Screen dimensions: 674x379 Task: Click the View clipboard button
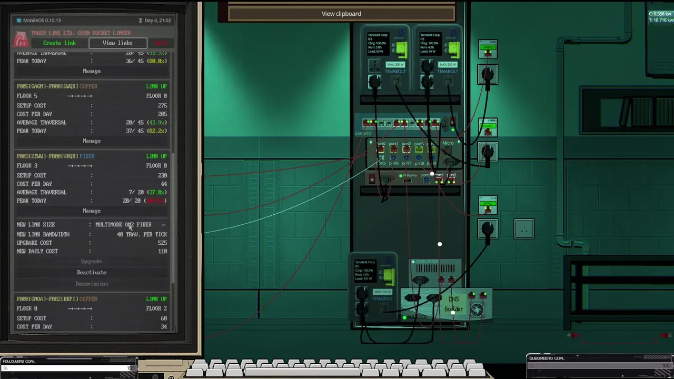coord(341,14)
